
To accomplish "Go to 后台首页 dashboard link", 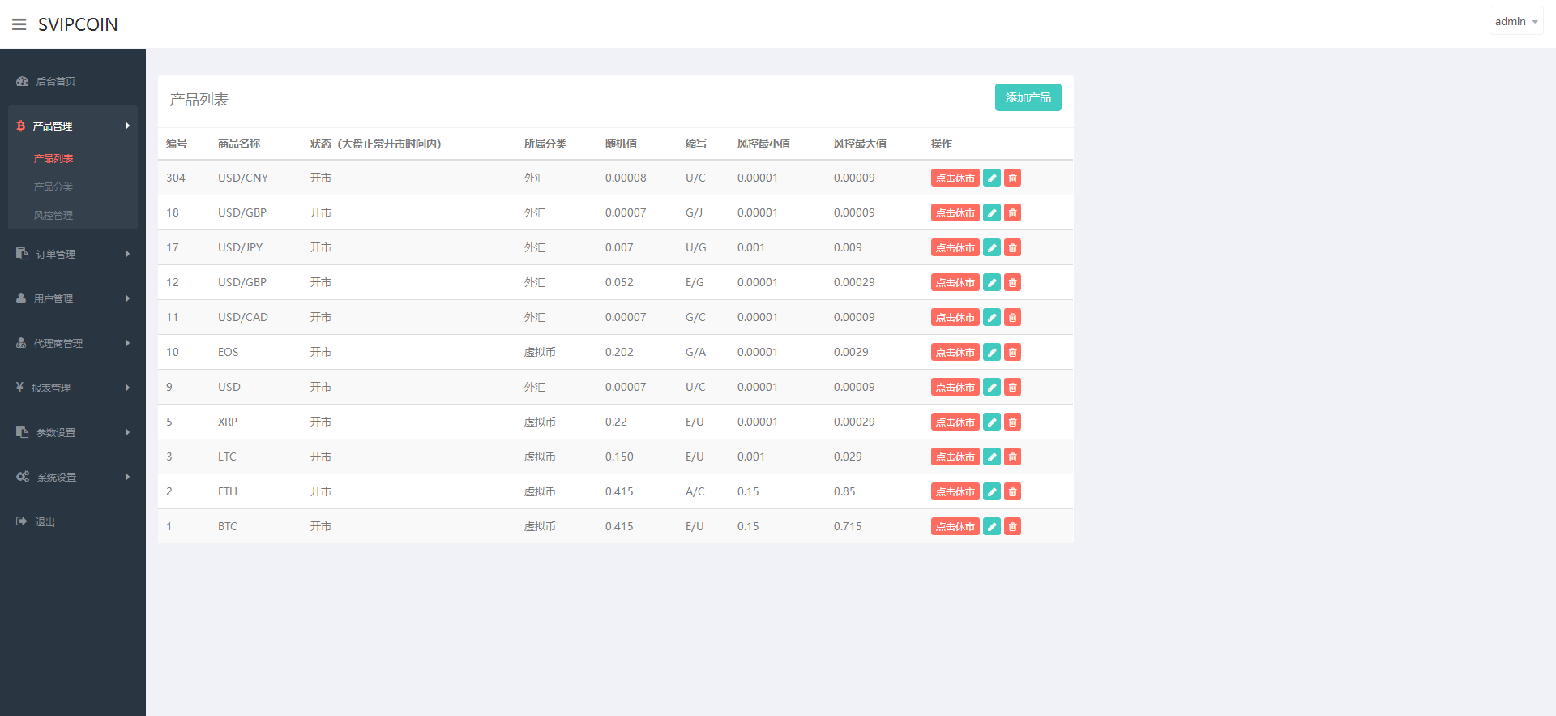I will (x=55, y=81).
